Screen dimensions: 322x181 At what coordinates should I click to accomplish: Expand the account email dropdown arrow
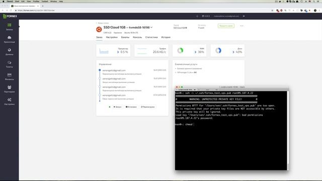coord(244,16)
